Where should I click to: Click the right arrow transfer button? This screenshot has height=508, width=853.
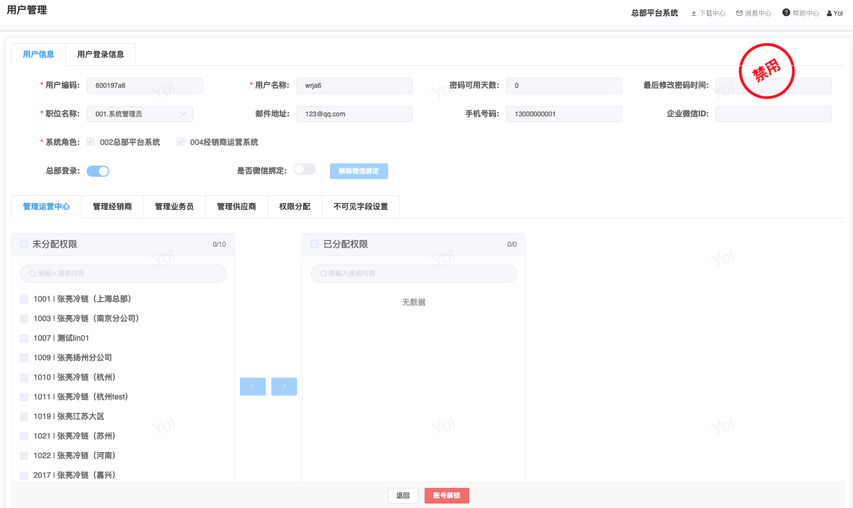pyautogui.click(x=284, y=387)
